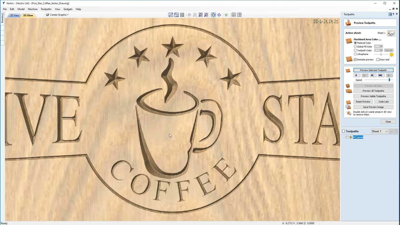
Task: Click the Reset Preview button
Action: 363,102
